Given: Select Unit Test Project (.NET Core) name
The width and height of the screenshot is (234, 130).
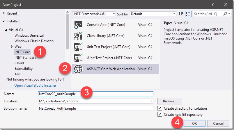Looking at the screenshot, I should 109,47.
